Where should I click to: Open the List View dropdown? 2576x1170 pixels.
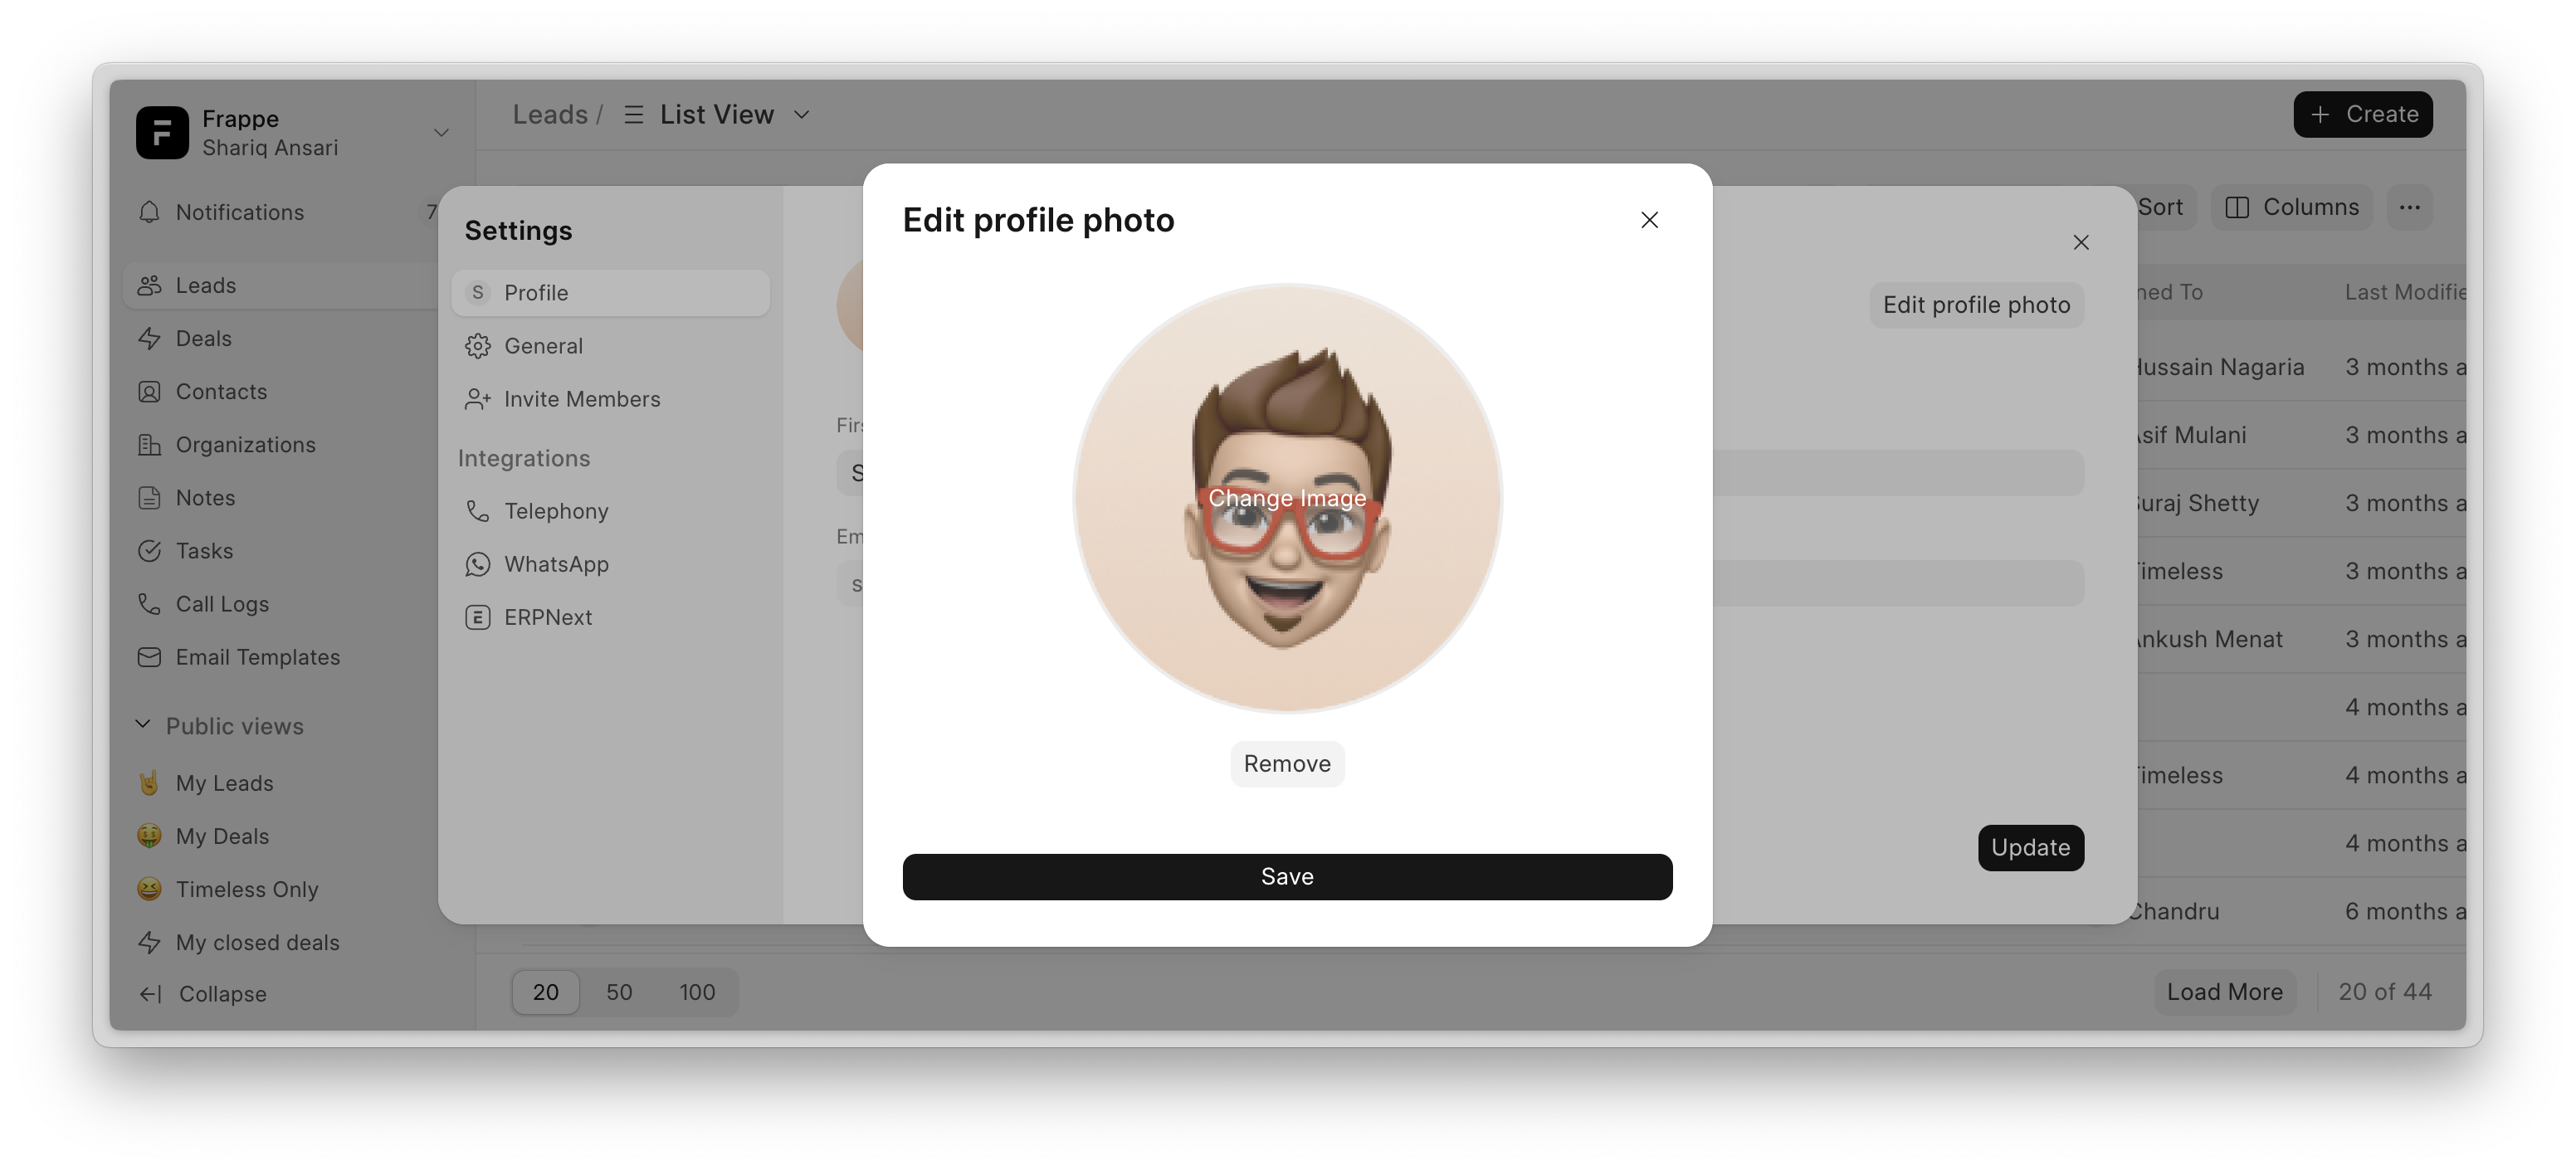click(716, 115)
